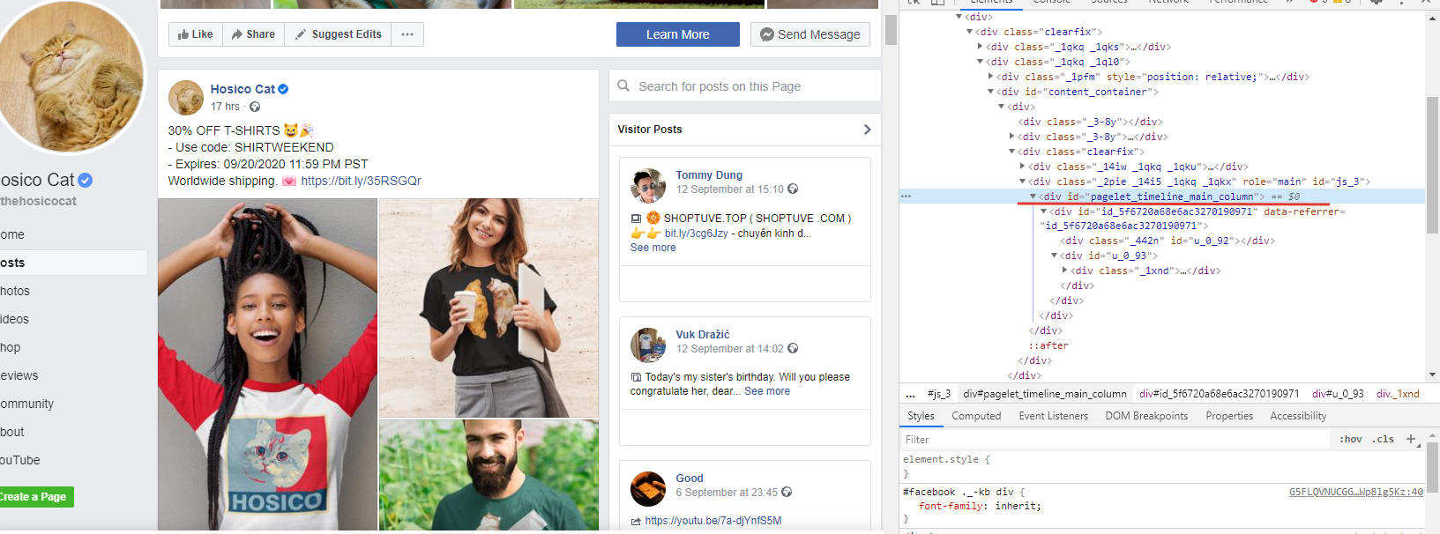Viewport: 1440px width, 534px height.
Task: Click Send Message button
Action: pos(810,34)
